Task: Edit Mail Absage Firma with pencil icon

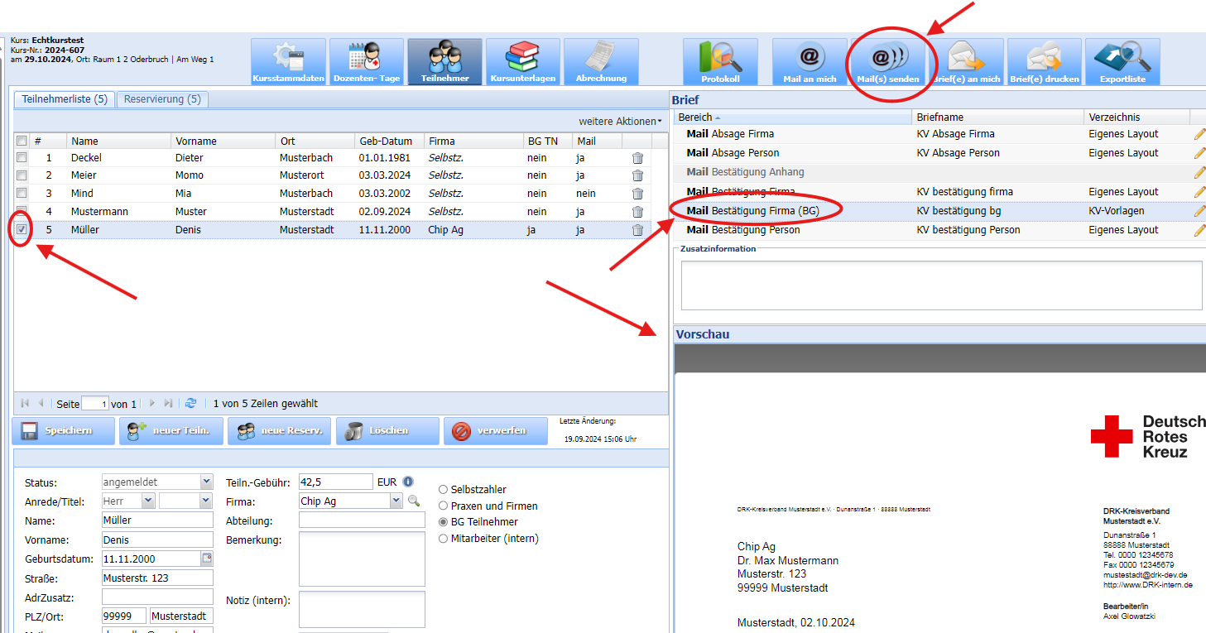Action: point(1199,134)
